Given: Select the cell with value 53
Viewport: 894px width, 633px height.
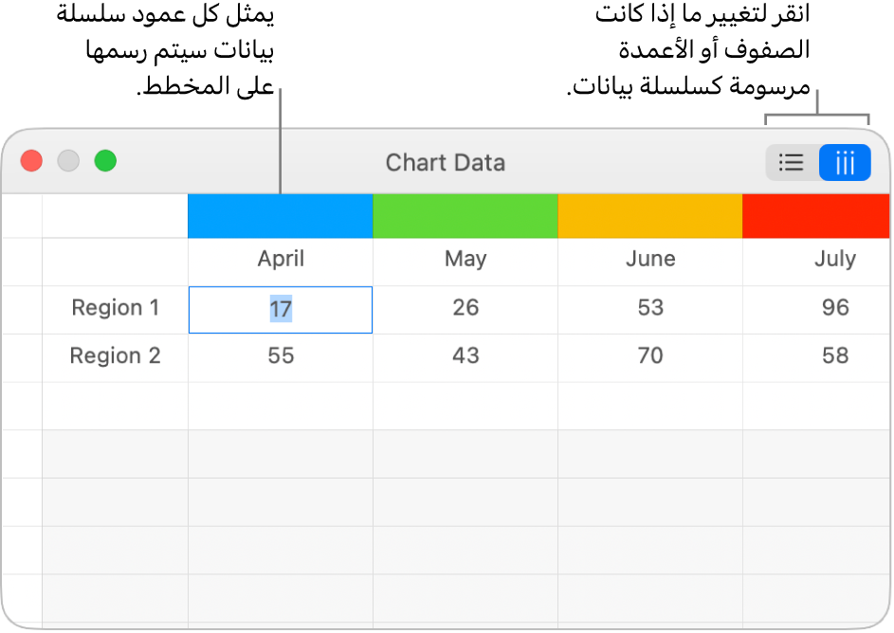Looking at the screenshot, I should point(650,308).
